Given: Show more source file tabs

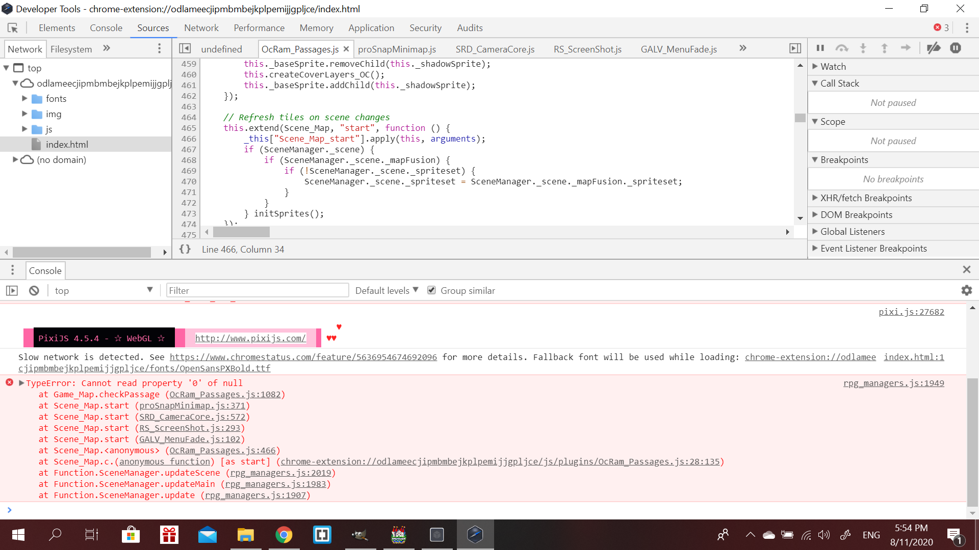Looking at the screenshot, I should [x=743, y=48].
